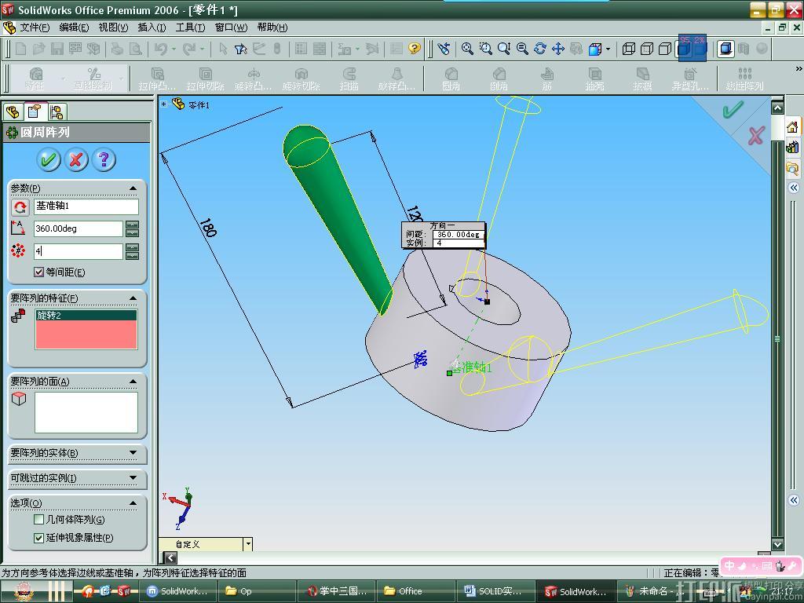Expand the 可跳过的实例 section

tap(133, 478)
